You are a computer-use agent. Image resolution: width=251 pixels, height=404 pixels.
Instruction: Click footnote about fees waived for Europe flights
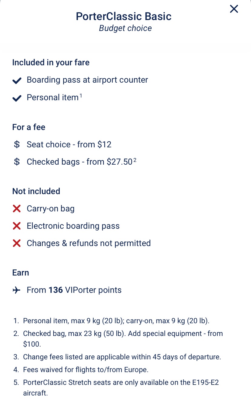pos(86,370)
